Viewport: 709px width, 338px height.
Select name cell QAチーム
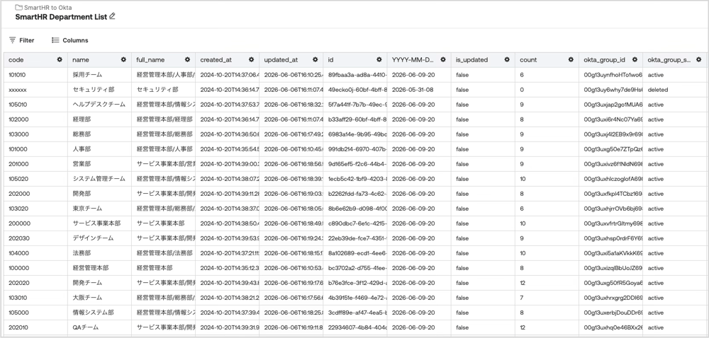99,327
